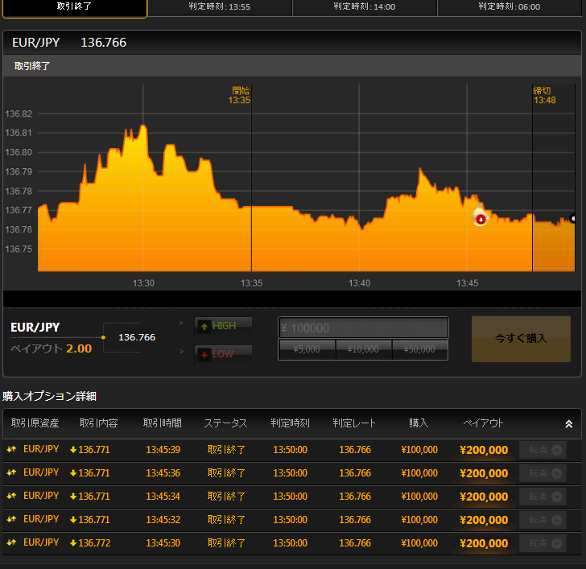Click the EUR/JPY 136.766 chart title

click(69, 43)
